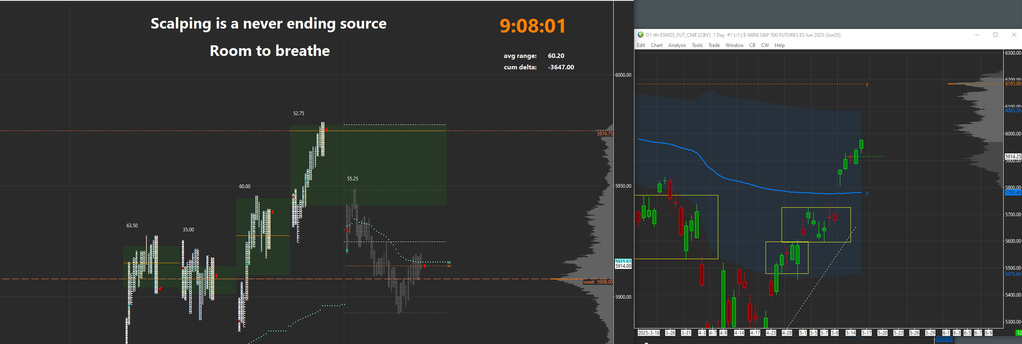
Task: Click the 5700.00 price scale label
Action: (x=1013, y=215)
